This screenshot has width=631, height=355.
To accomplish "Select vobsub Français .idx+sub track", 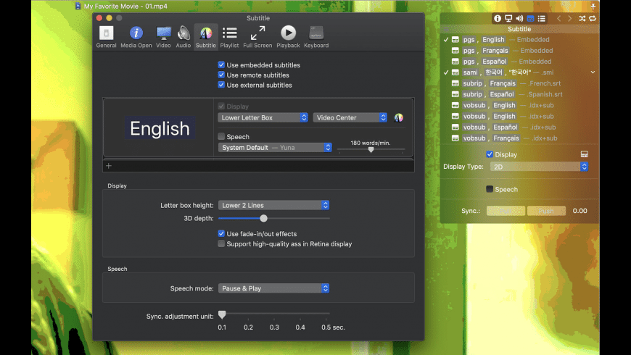I will tap(519, 138).
